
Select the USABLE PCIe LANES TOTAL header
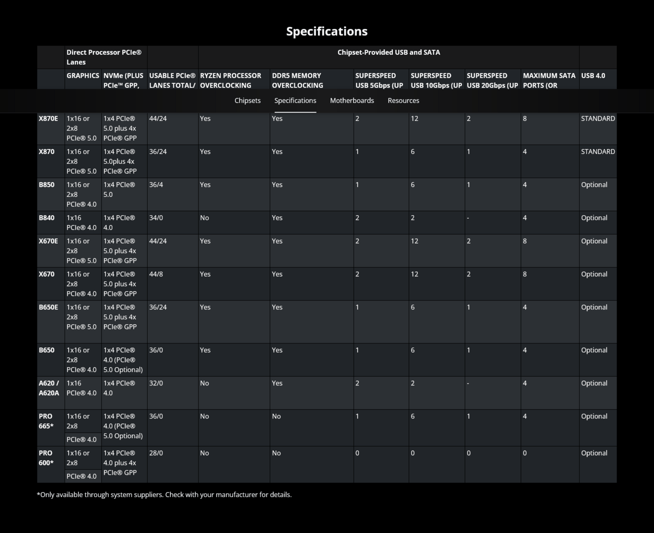point(172,80)
